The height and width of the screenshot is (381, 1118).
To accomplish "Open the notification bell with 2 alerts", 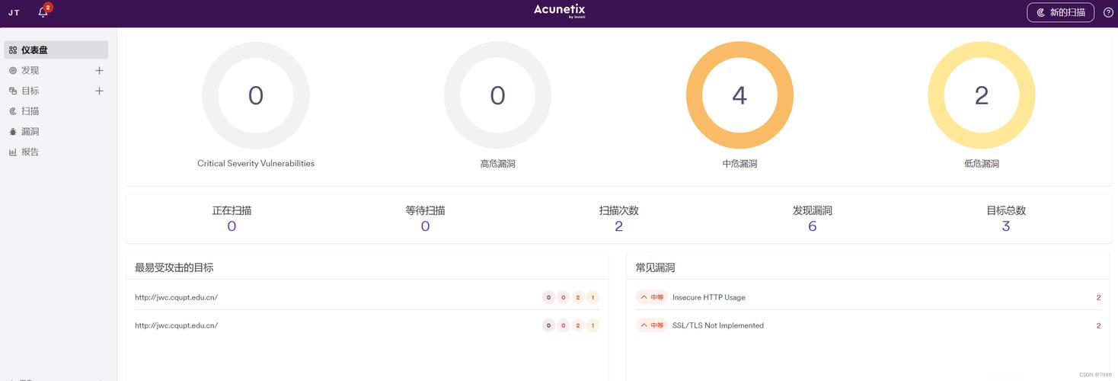I will (43, 12).
